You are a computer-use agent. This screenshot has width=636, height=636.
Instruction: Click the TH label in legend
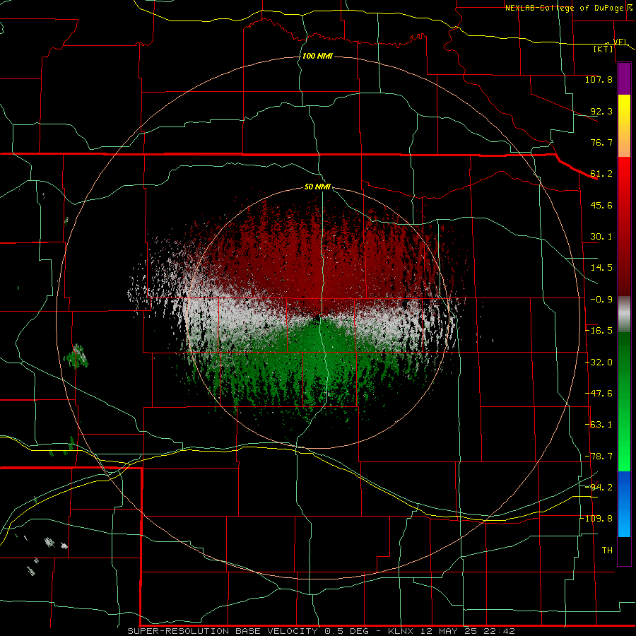(607, 550)
